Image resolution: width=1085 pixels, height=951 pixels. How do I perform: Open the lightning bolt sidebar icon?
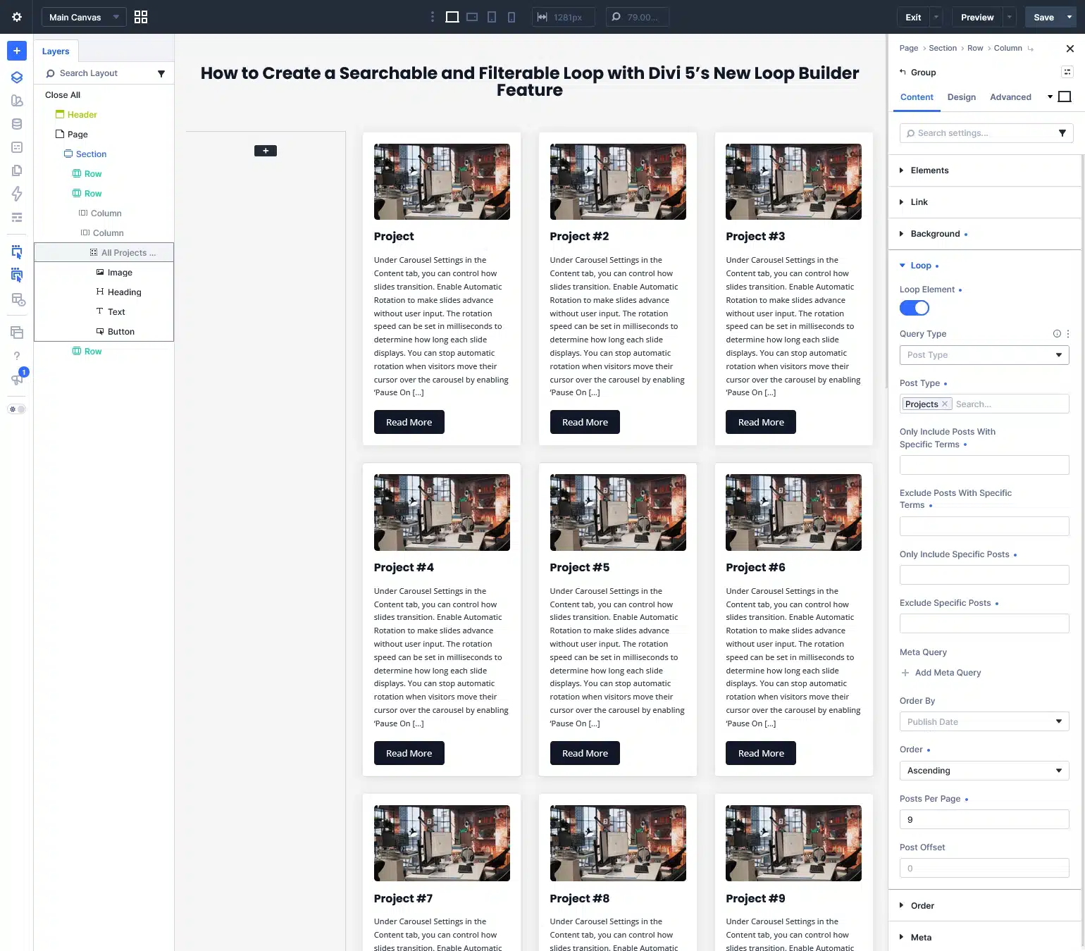[17, 194]
